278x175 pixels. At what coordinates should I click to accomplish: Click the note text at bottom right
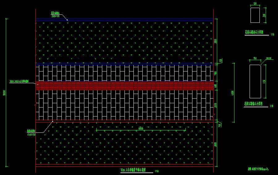pyautogui.click(x=259, y=169)
